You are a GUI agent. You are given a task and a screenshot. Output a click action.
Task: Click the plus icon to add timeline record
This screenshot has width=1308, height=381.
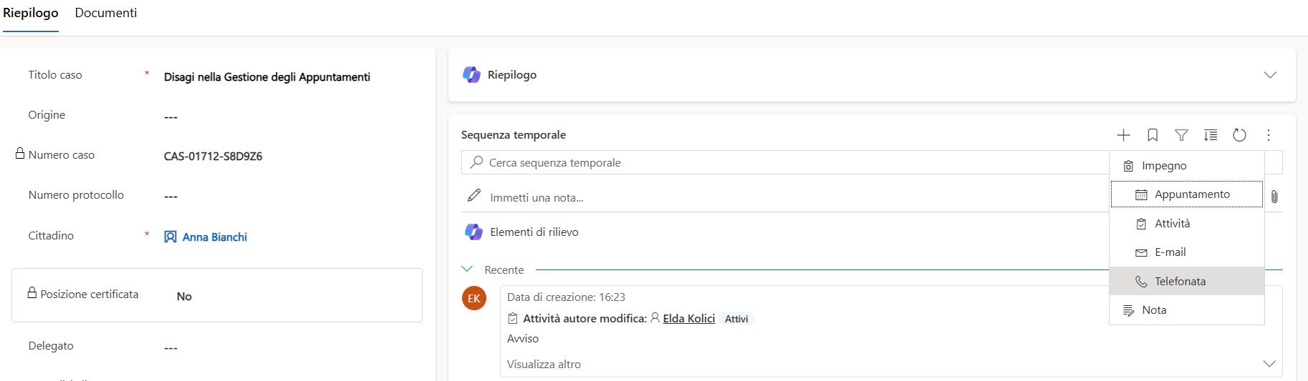(x=1123, y=135)
